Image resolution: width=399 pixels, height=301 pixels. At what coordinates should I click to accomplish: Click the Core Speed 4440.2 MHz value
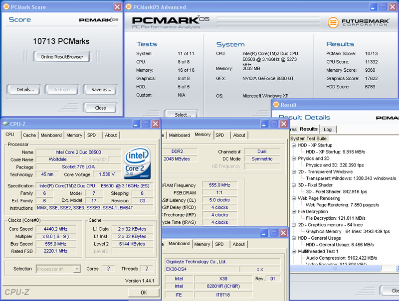click(x=55, y=229)
